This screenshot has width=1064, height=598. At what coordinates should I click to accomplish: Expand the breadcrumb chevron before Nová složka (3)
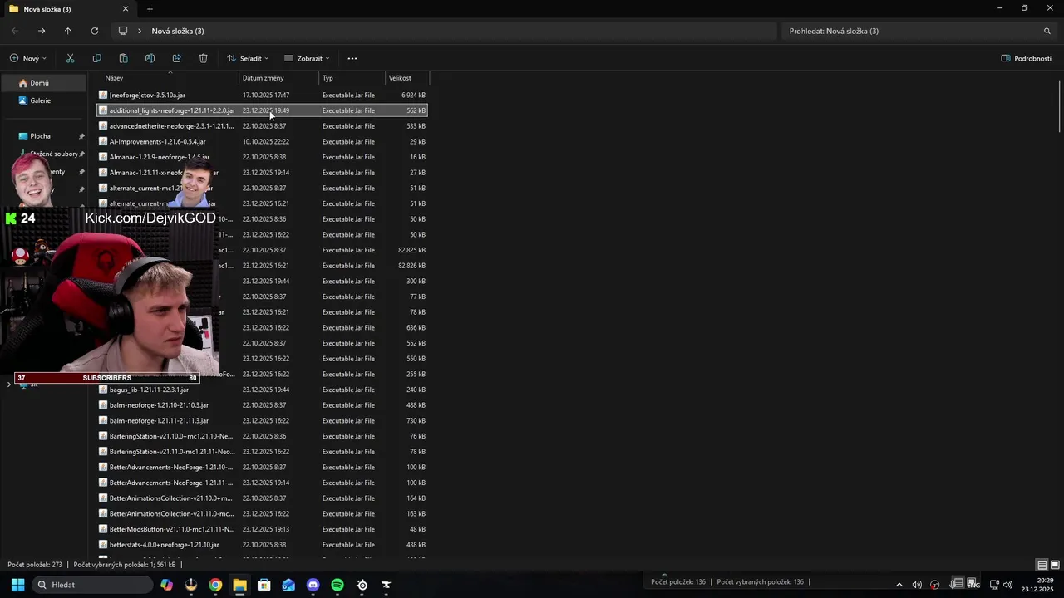(140, 31)
